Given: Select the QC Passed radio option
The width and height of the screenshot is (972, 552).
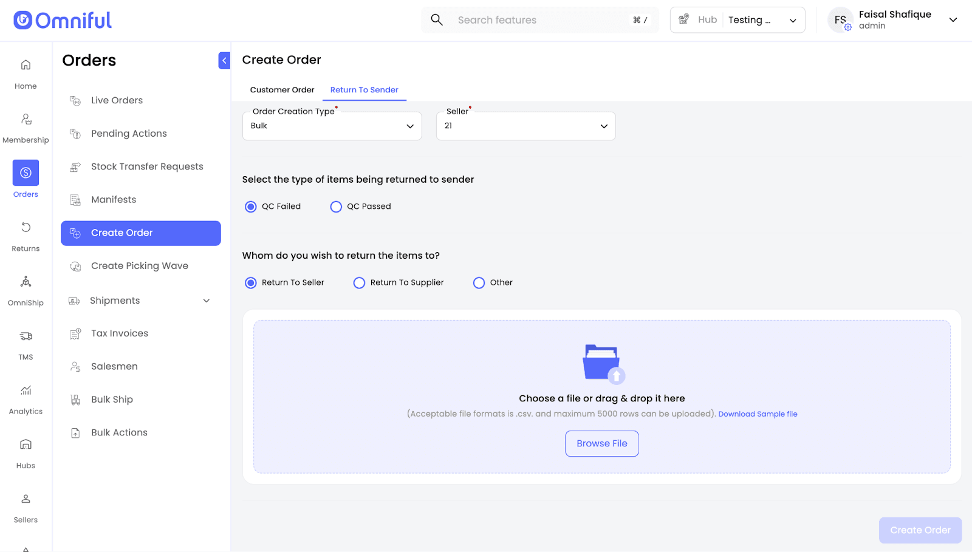Looking at the screenshot, I should pos(336,207).
